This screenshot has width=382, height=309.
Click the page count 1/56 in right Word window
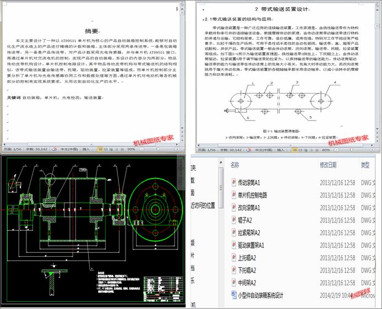(207, 150)
